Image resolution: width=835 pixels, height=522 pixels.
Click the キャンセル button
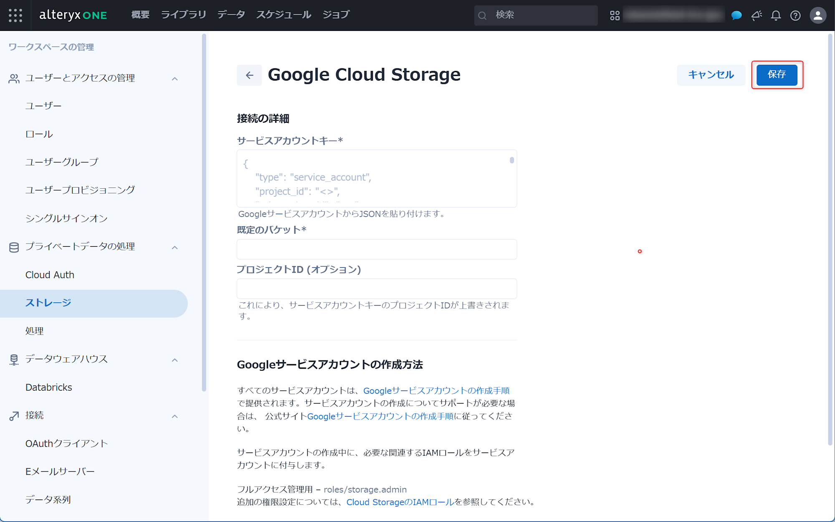click(711, 75)
